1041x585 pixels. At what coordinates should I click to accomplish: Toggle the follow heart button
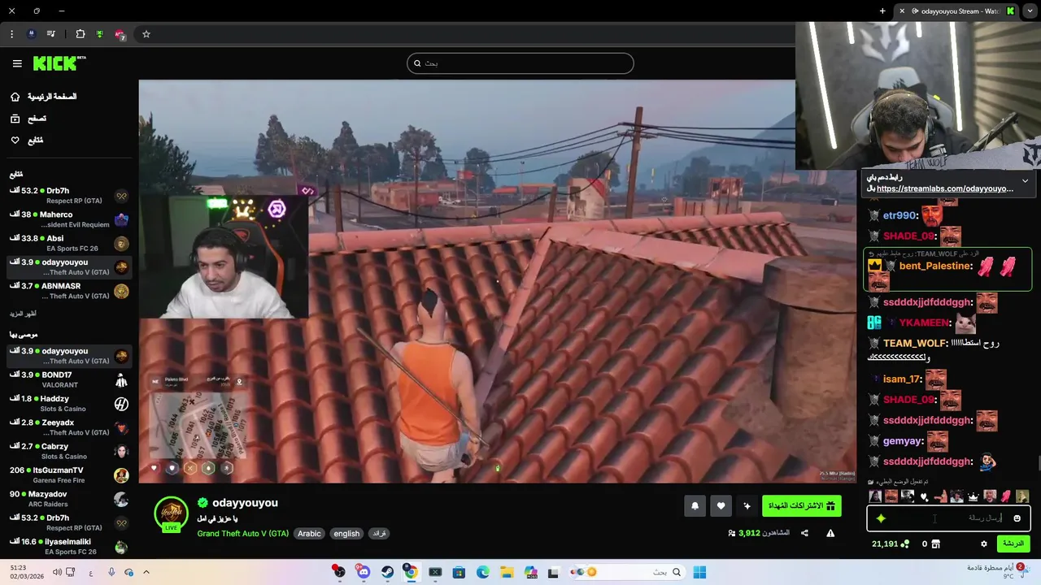[721, 506]
